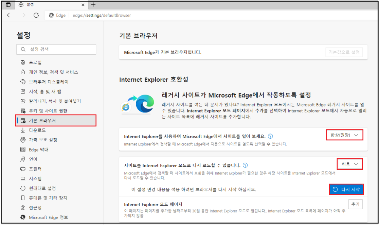Click the forward navigation arrow
This screenshot has height=225, width=380.
click(23, 15)
